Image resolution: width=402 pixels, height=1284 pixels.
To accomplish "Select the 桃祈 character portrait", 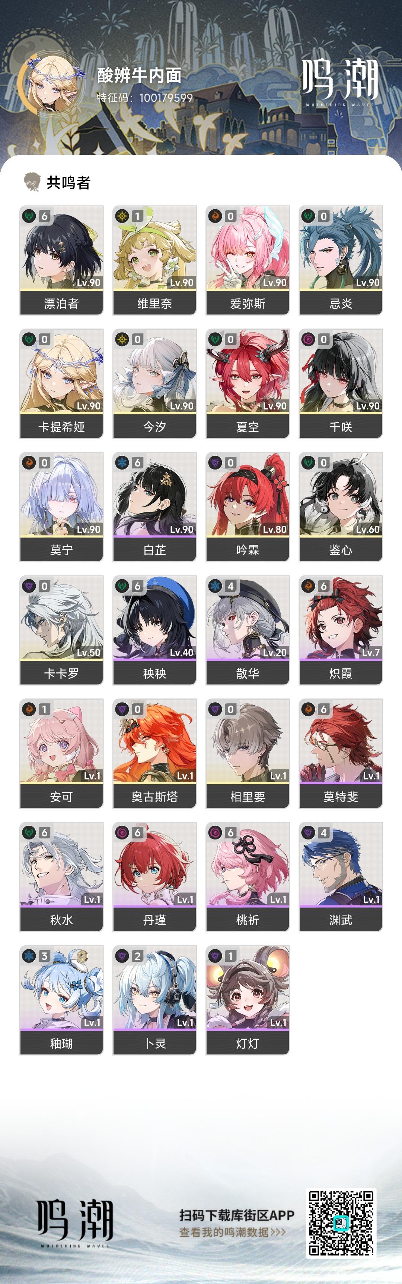I will pyautogui.click(x=248, y=864).
